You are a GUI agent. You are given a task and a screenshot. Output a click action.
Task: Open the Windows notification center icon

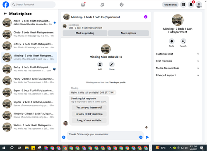[202, 148]
